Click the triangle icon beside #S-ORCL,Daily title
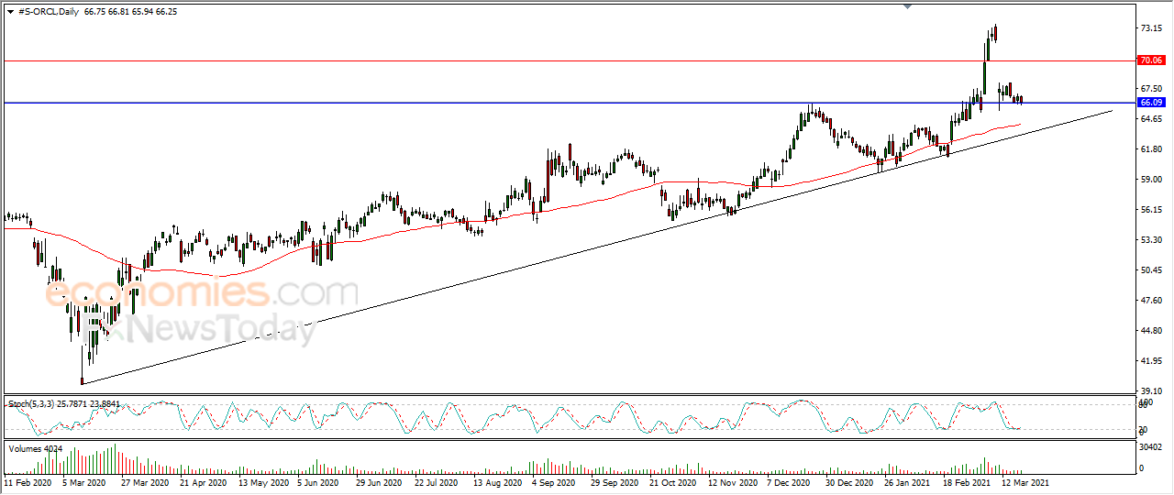The height and width of the screenshot is (495, 1174). tap(10, 10)
